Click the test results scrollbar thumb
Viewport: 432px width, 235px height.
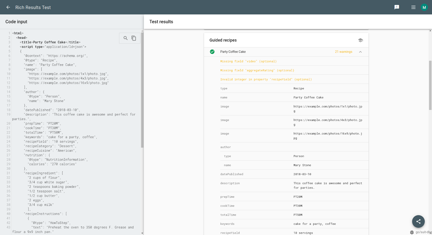[x=430, y=85]
